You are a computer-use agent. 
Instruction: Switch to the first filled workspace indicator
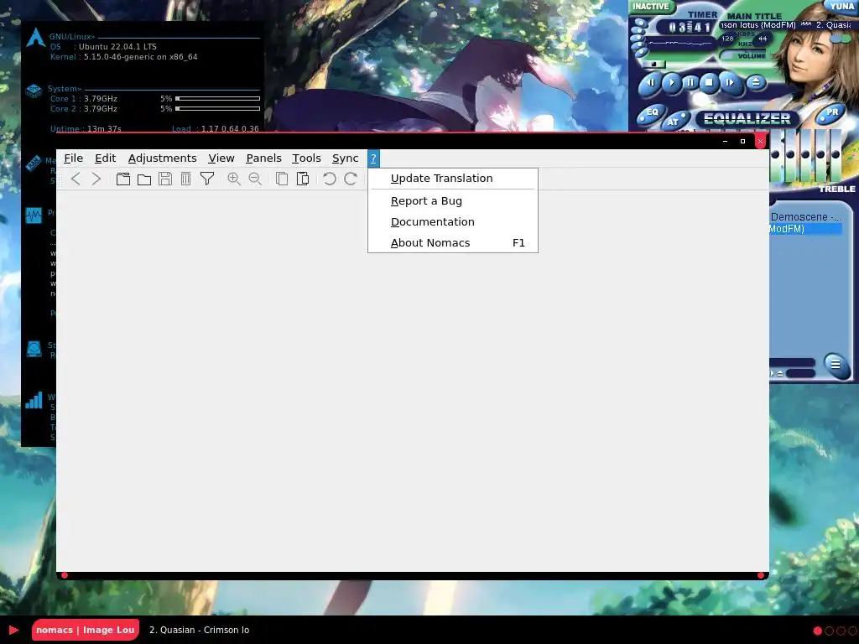coord(817,631)
